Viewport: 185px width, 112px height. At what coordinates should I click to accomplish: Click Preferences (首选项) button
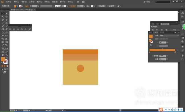point(111,6)
